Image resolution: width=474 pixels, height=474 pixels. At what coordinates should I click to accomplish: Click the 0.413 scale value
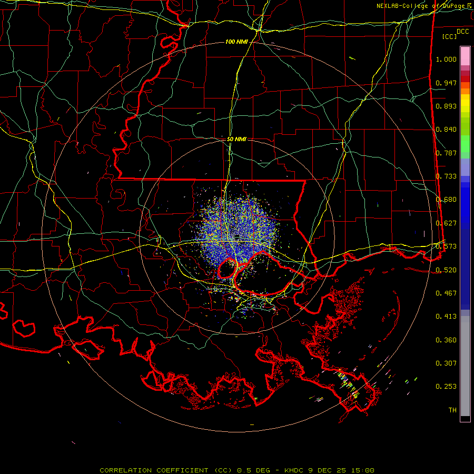coord(446,317)
